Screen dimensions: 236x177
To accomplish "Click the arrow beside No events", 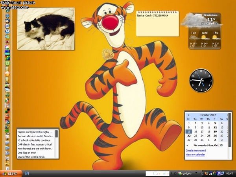I will click(188, 146).
